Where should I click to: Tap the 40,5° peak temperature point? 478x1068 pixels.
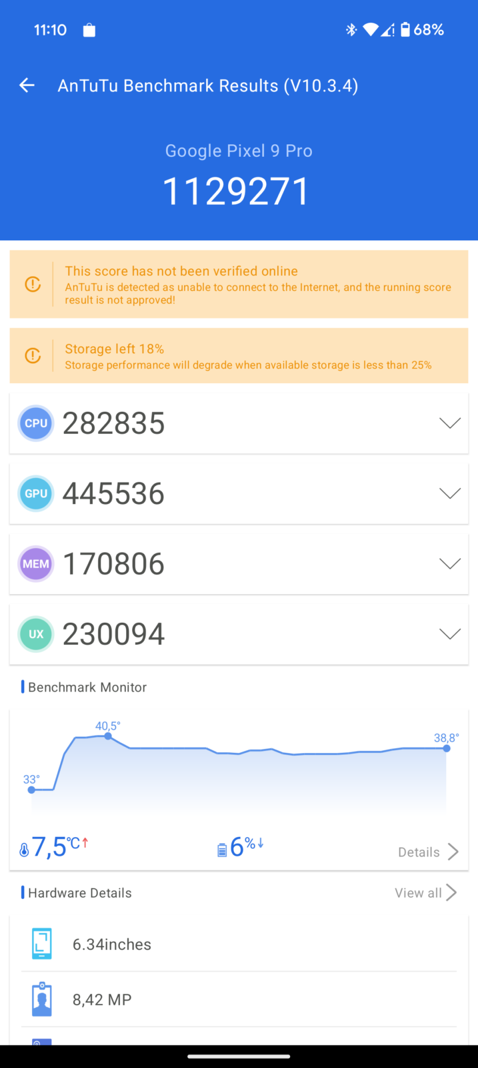108,736
